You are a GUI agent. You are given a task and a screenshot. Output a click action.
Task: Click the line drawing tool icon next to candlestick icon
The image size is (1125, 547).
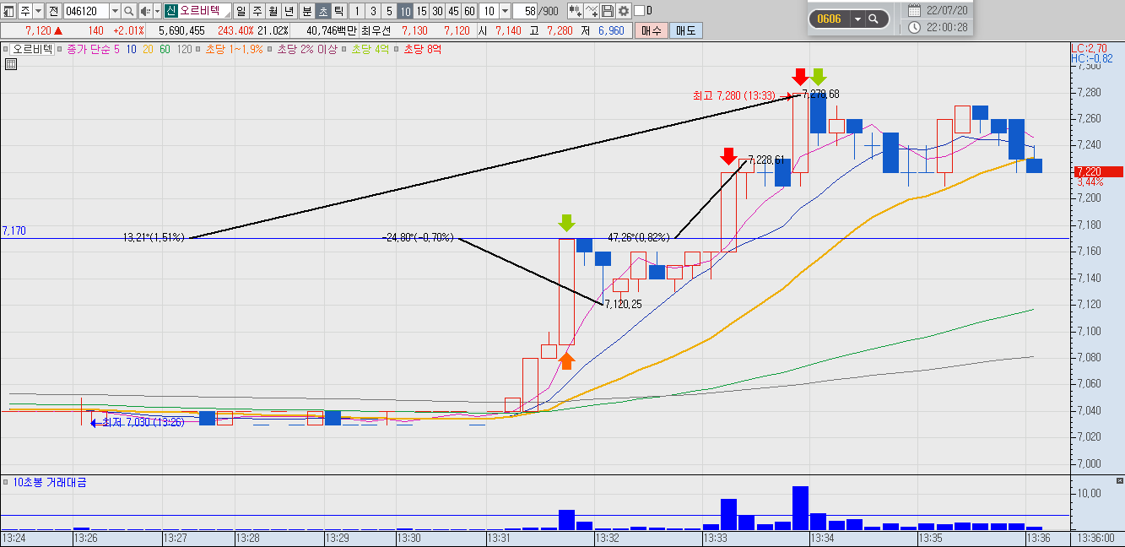(x=592, y=11)
